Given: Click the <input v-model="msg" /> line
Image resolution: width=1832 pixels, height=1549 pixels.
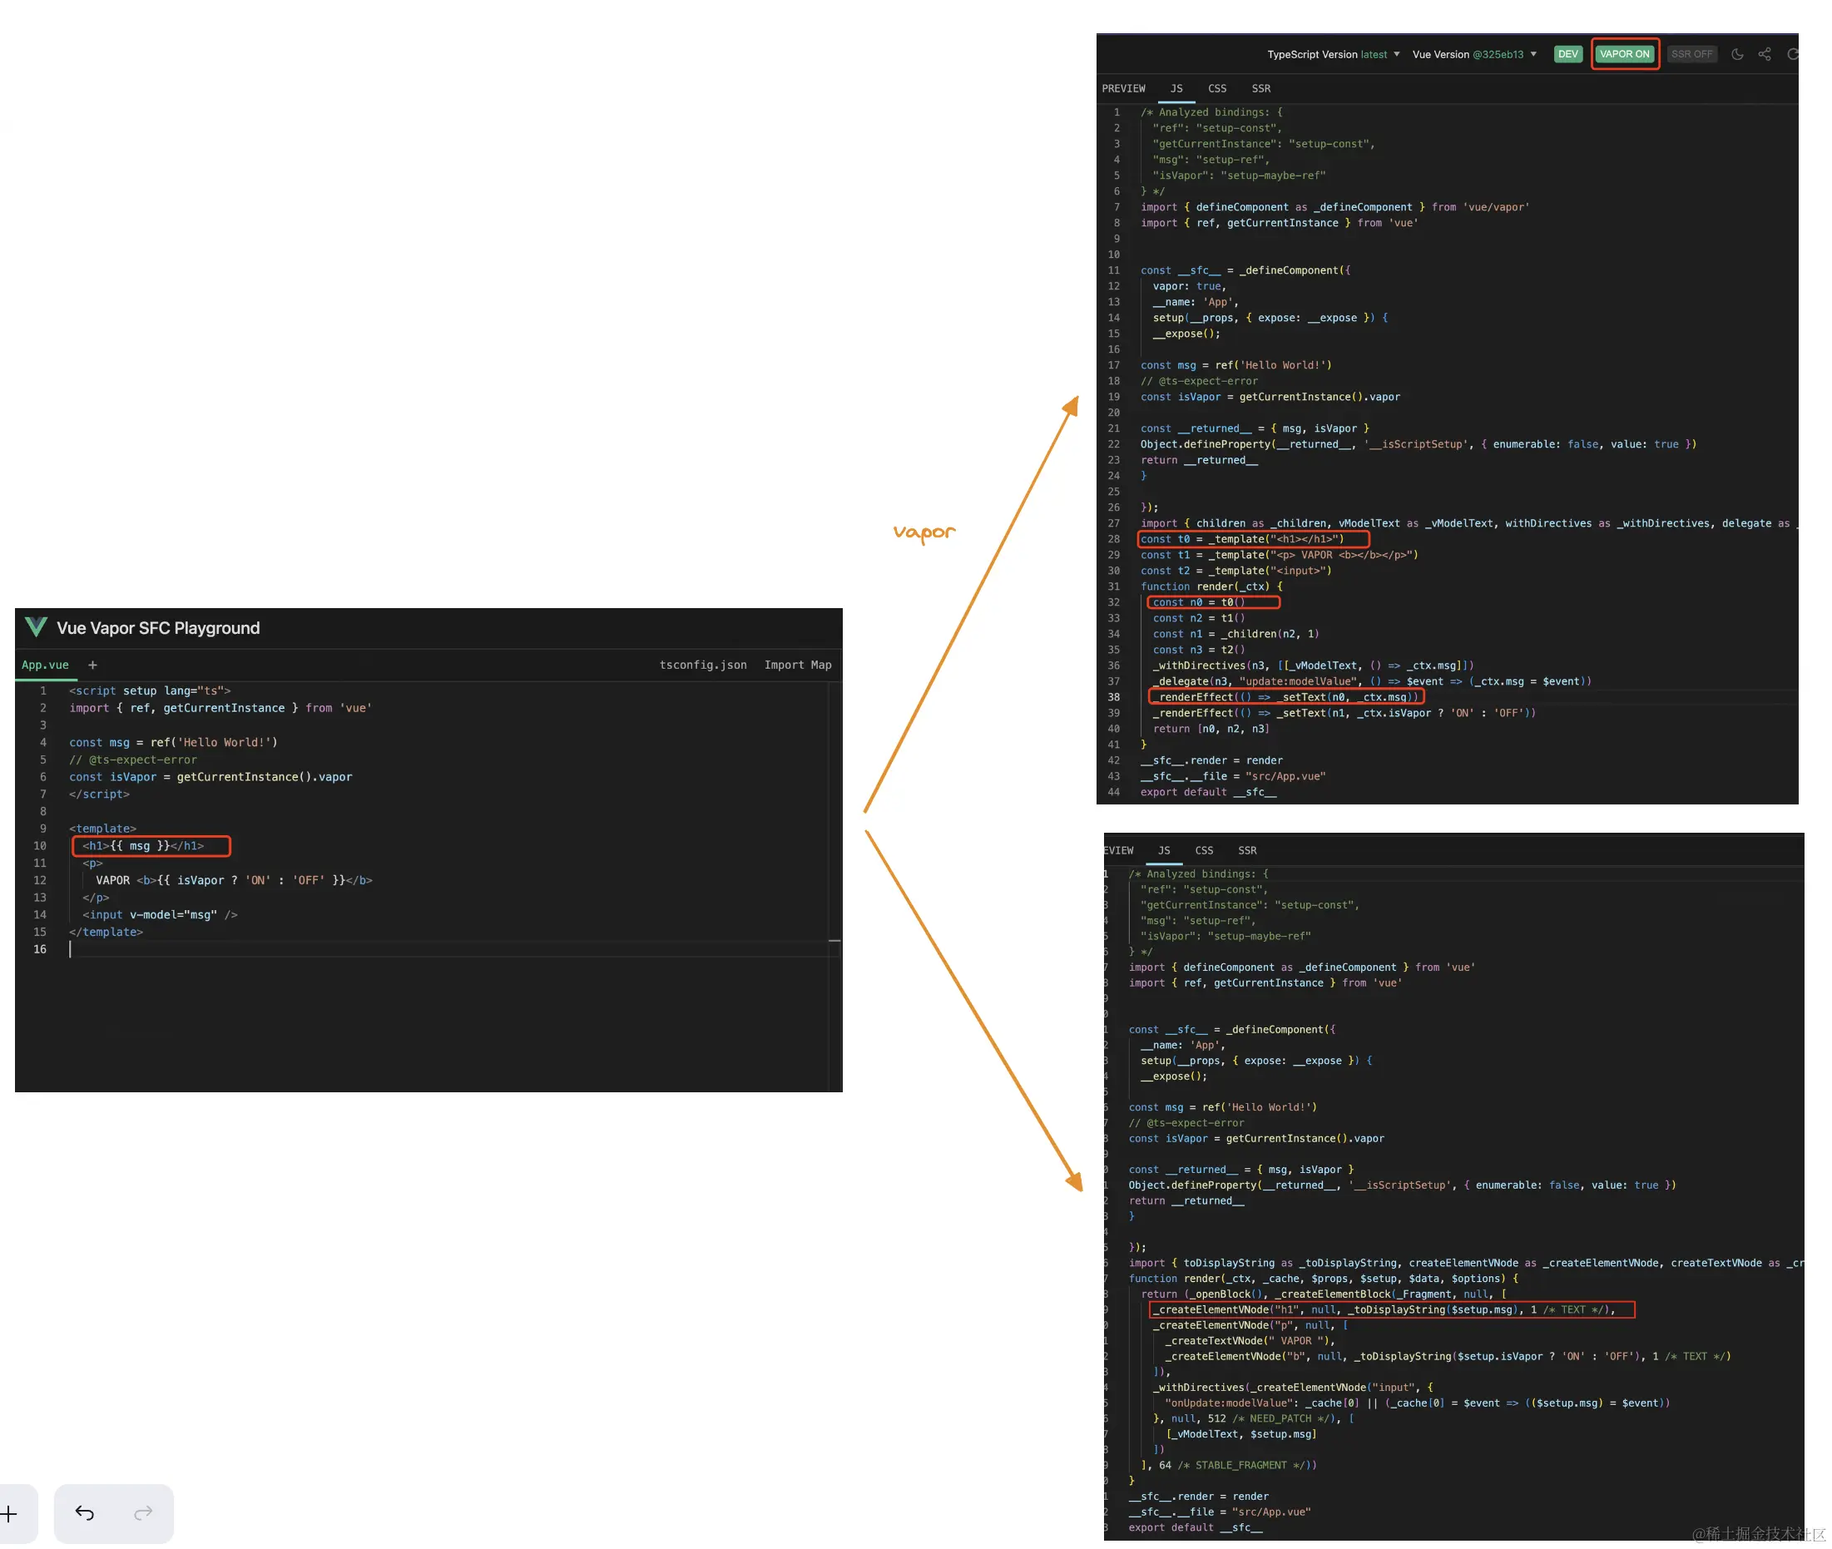Looking at the screenshot, I should click(x=160, y=915).
